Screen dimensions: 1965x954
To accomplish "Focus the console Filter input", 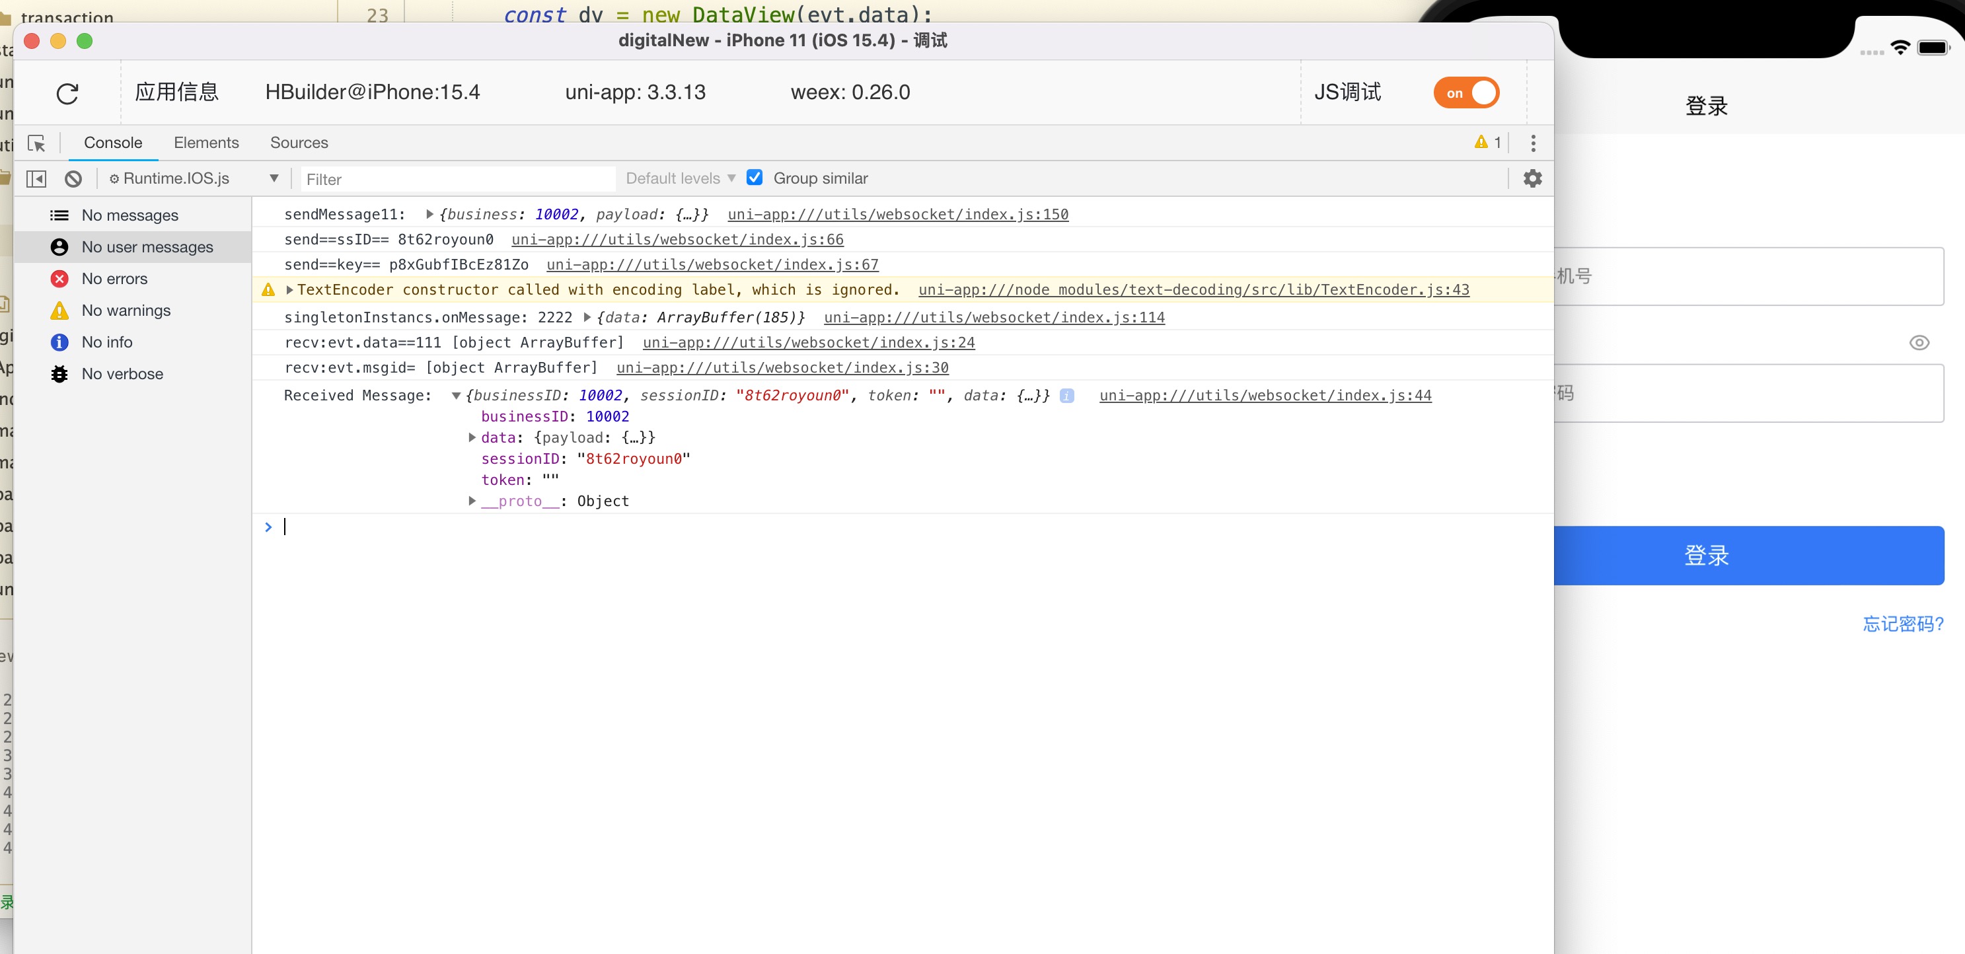I will click(458, 179).
